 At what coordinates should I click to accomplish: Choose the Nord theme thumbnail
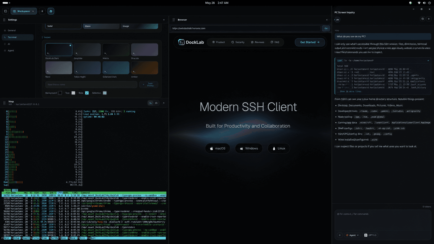(59, 68)
